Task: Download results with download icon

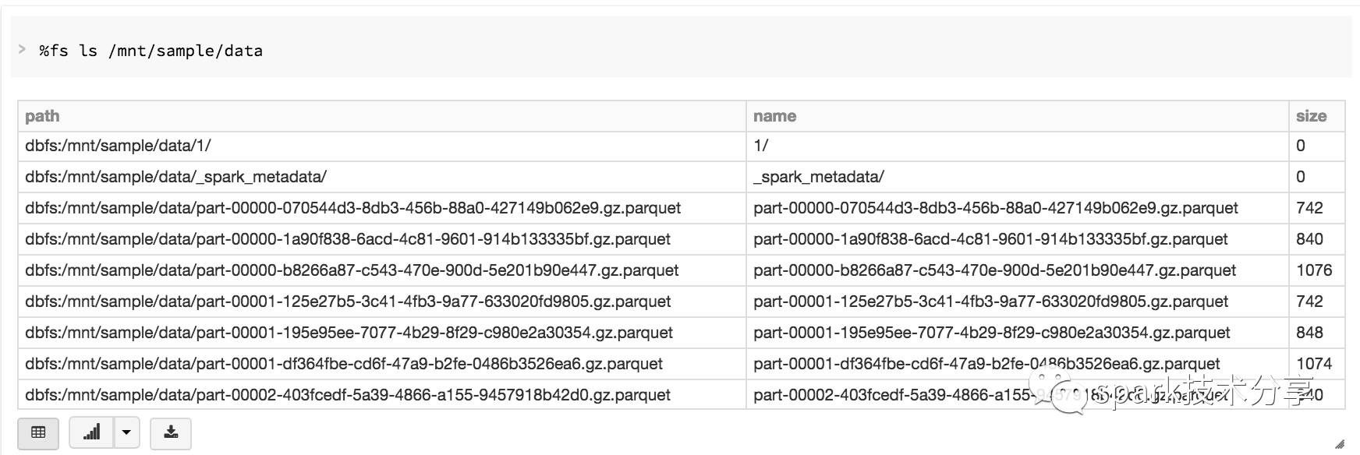Action: (x=171, y=432)
